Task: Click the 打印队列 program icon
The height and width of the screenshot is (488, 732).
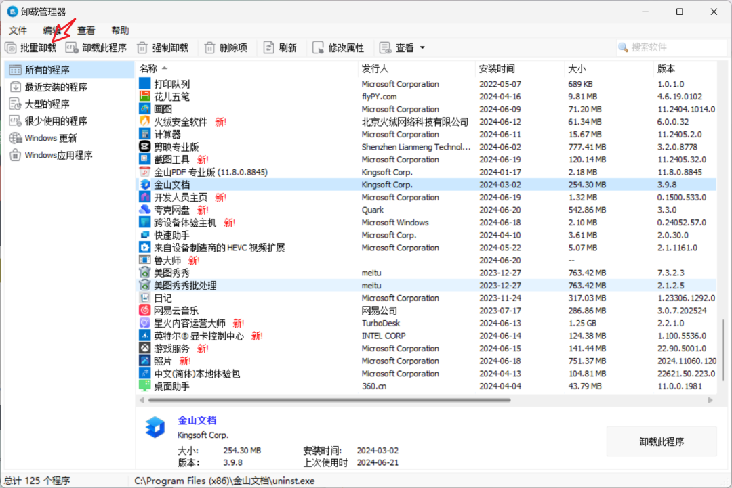Action: point(145,84)
